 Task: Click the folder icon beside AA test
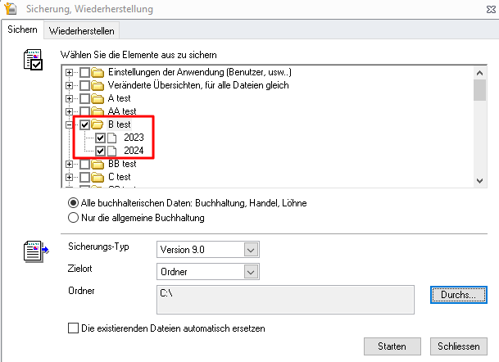point(98,111)
